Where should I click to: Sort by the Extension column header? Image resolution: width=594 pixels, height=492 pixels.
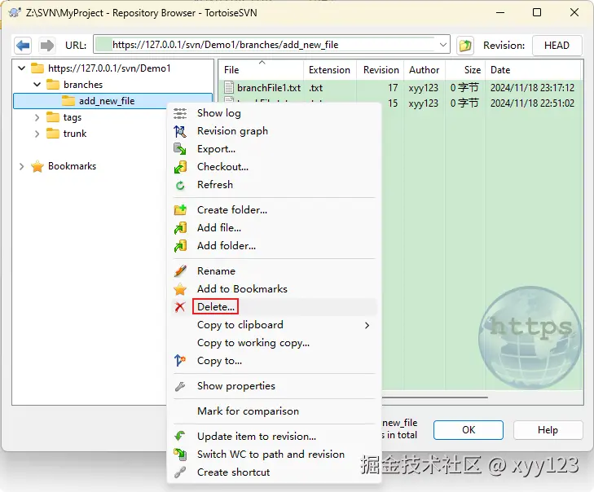pos(329,70)
